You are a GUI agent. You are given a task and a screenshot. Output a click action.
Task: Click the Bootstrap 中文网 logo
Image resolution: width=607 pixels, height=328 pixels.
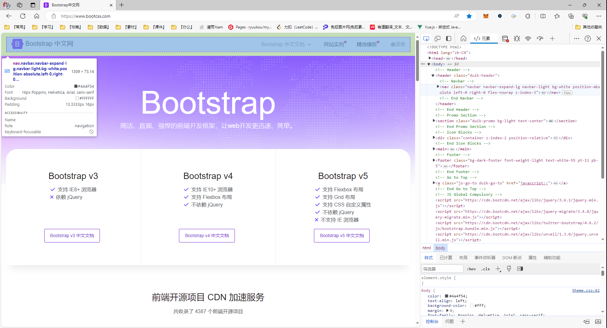[42, 44]
